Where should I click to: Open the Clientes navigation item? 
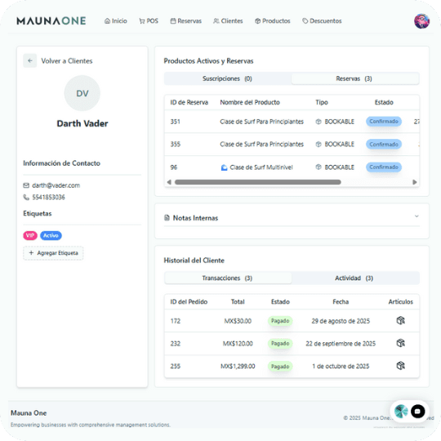pyautogui.click(x=228, y=20)
